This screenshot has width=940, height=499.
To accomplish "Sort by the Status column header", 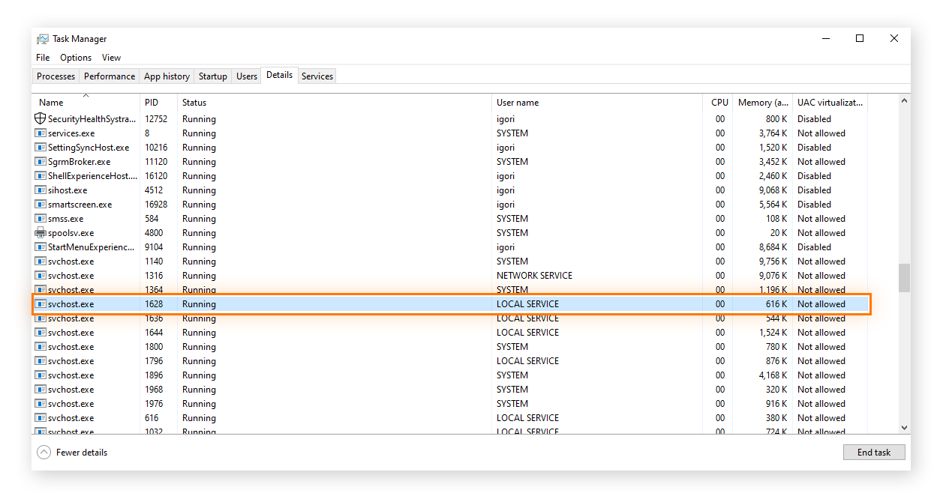I will tap(335, 103).
